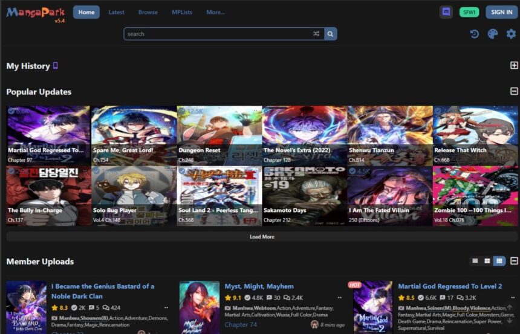Open the Discord icon button

pos(446,12)
